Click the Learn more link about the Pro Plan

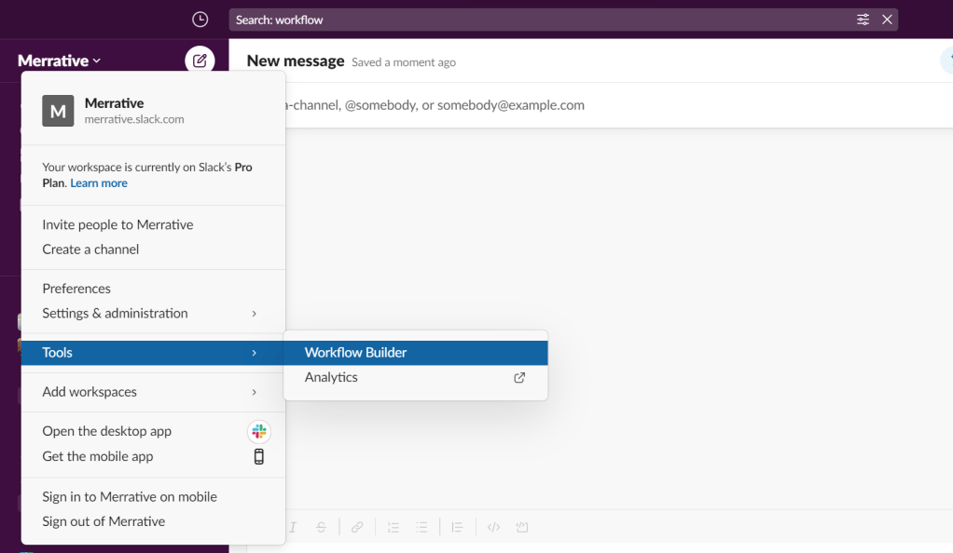[98, 182]
